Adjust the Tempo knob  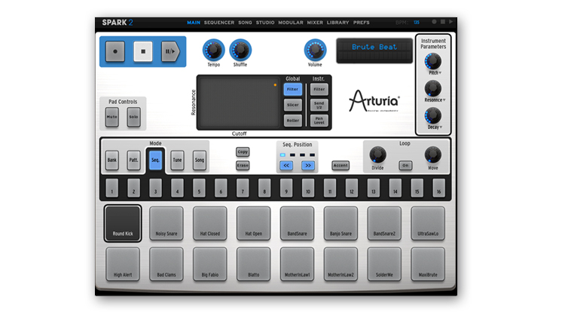click(x=213, y=50)
